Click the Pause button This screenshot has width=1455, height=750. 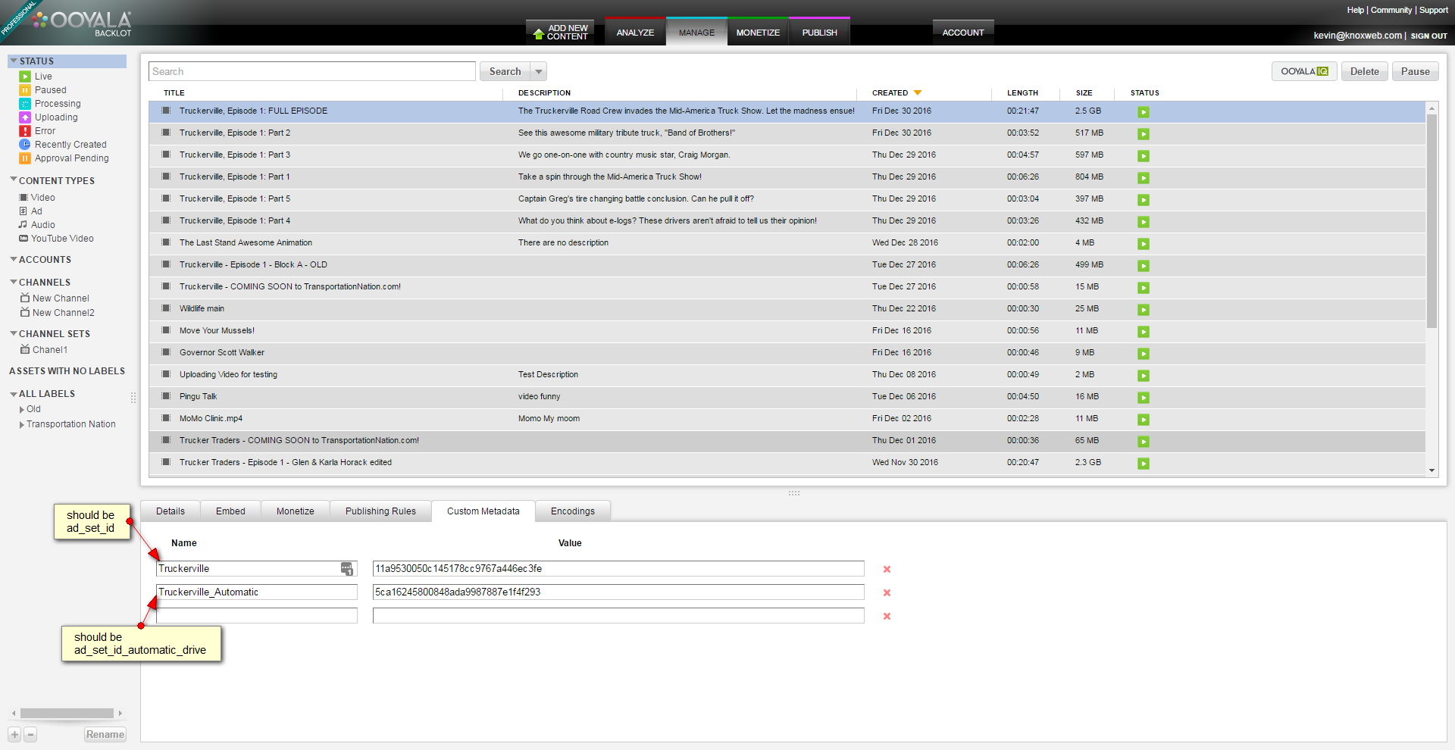pyautogui.click(x=1416, y=71)
